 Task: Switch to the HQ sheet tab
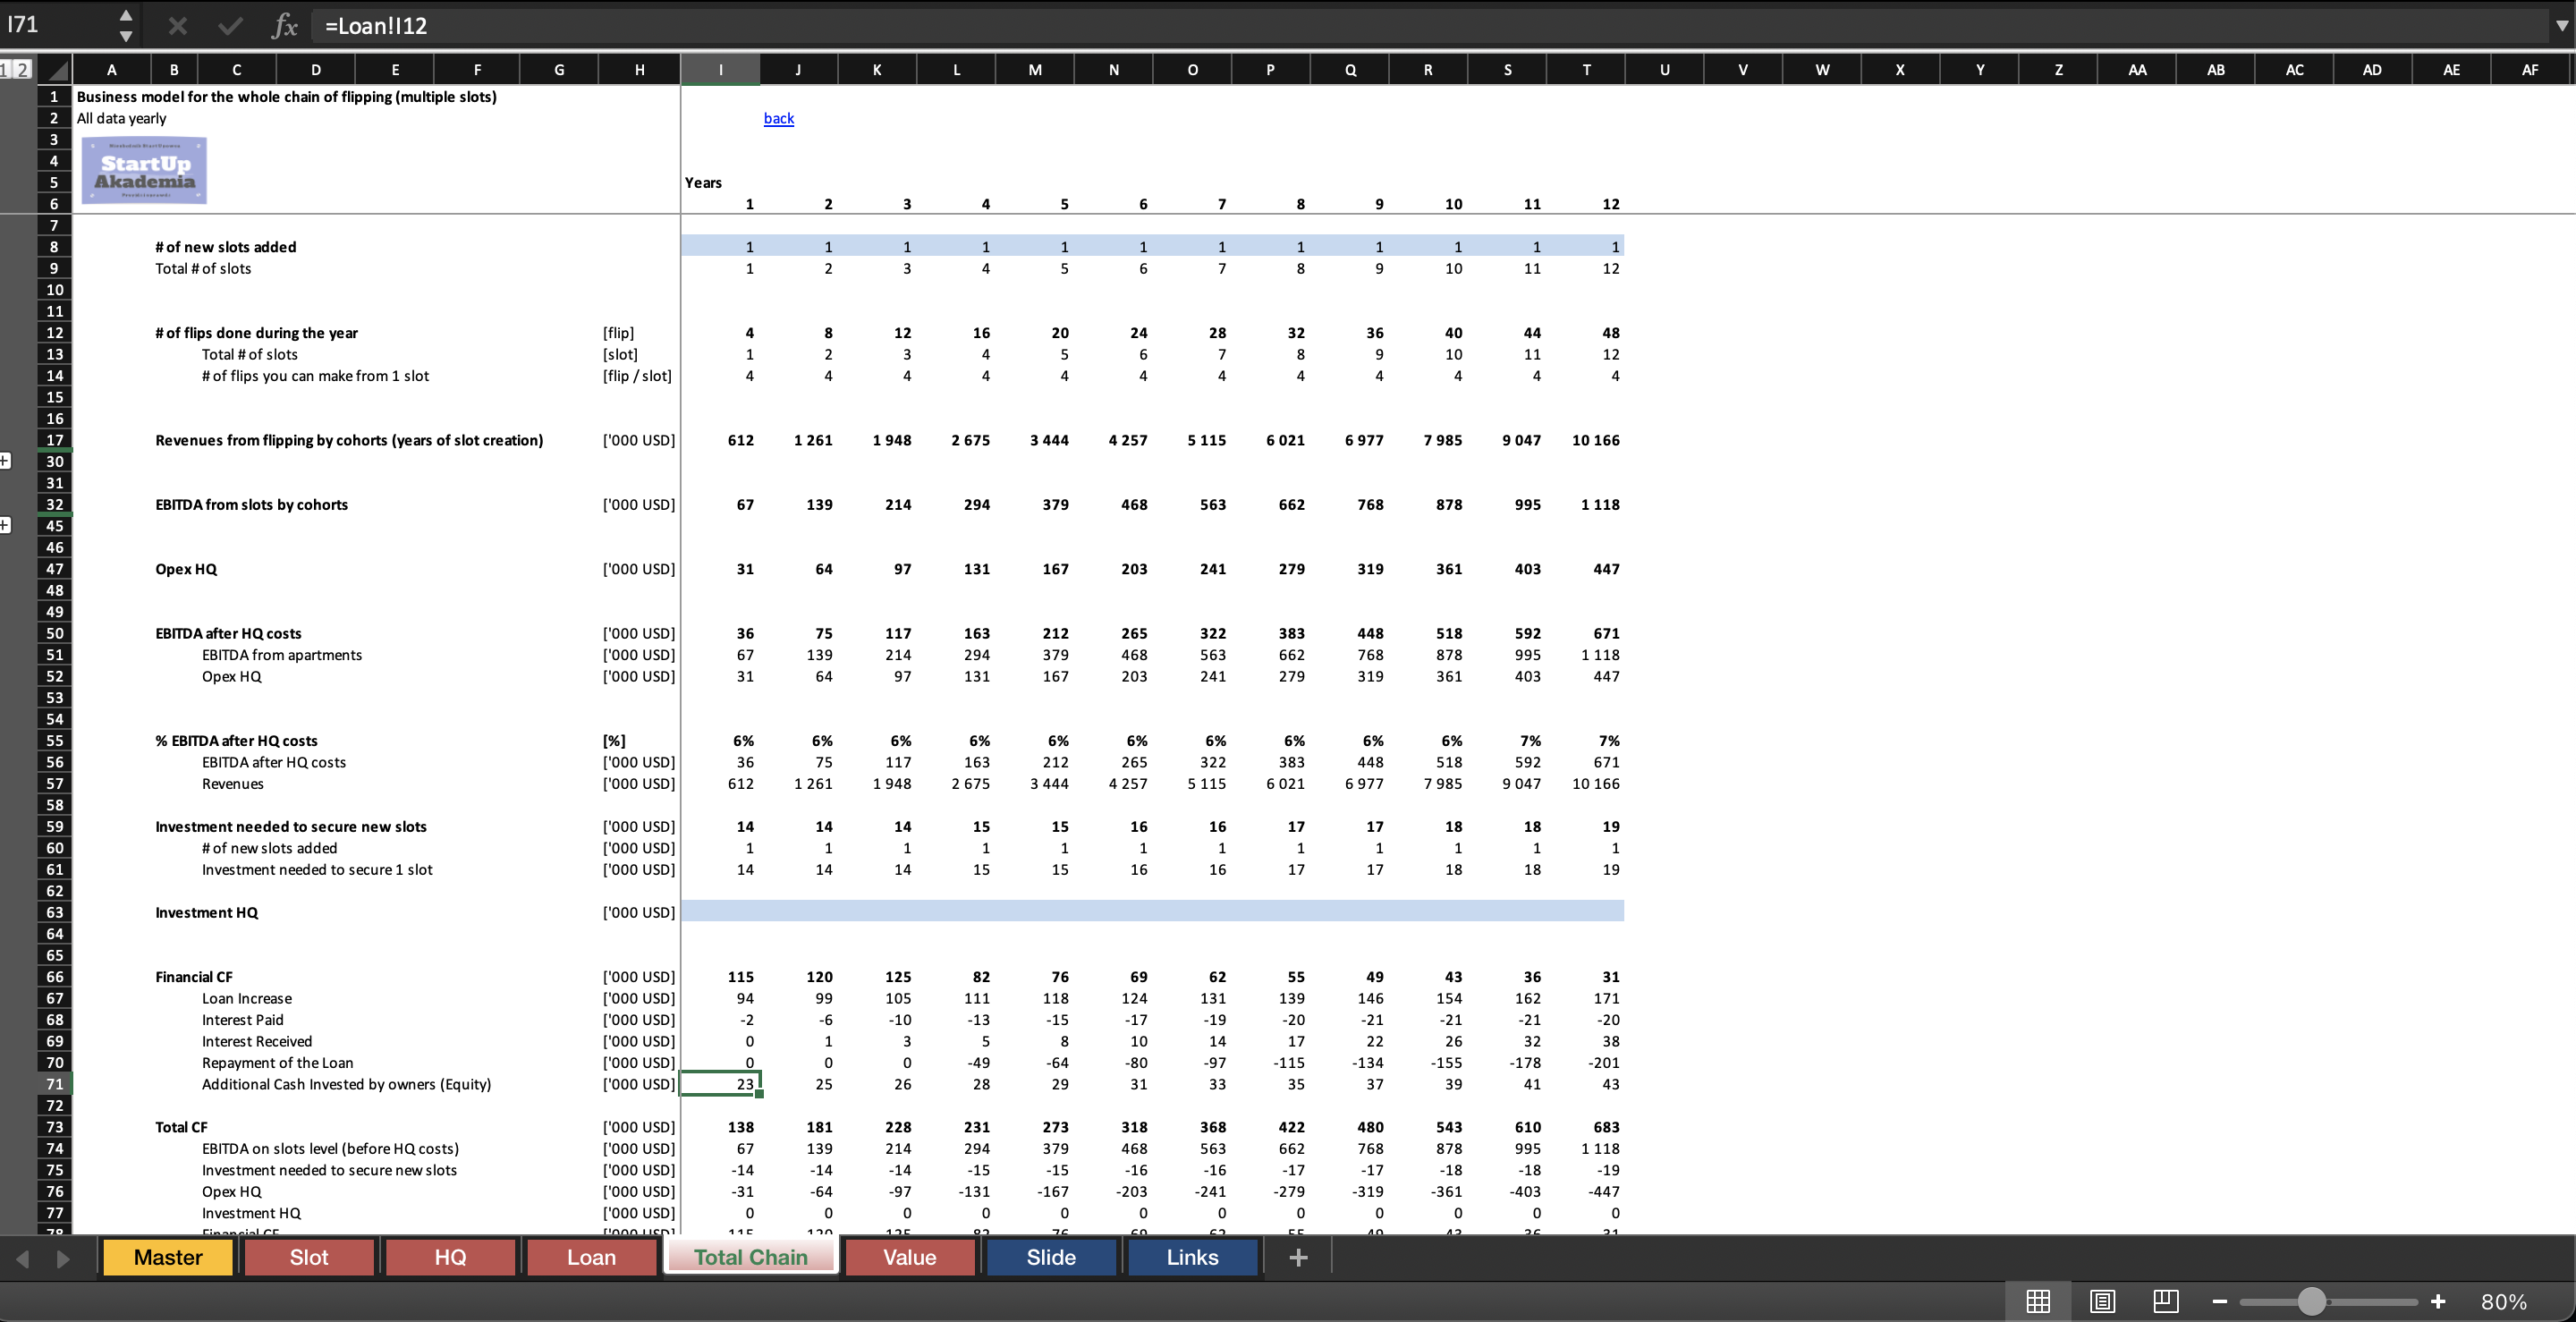pyautogui.click(x=450, y=1257)
